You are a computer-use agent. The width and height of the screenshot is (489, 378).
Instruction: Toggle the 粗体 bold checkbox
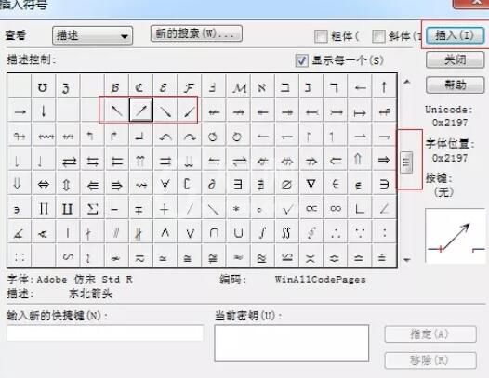click(x=321, y=36)
